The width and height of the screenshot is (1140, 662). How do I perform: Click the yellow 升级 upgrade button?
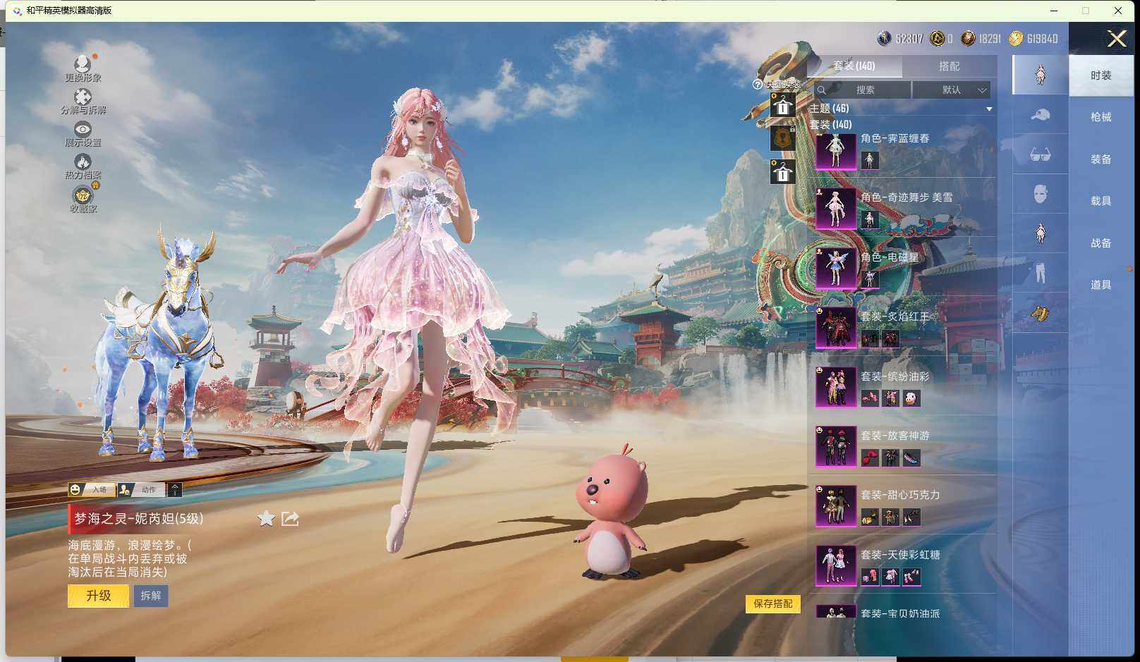click(x=98, y=596)
